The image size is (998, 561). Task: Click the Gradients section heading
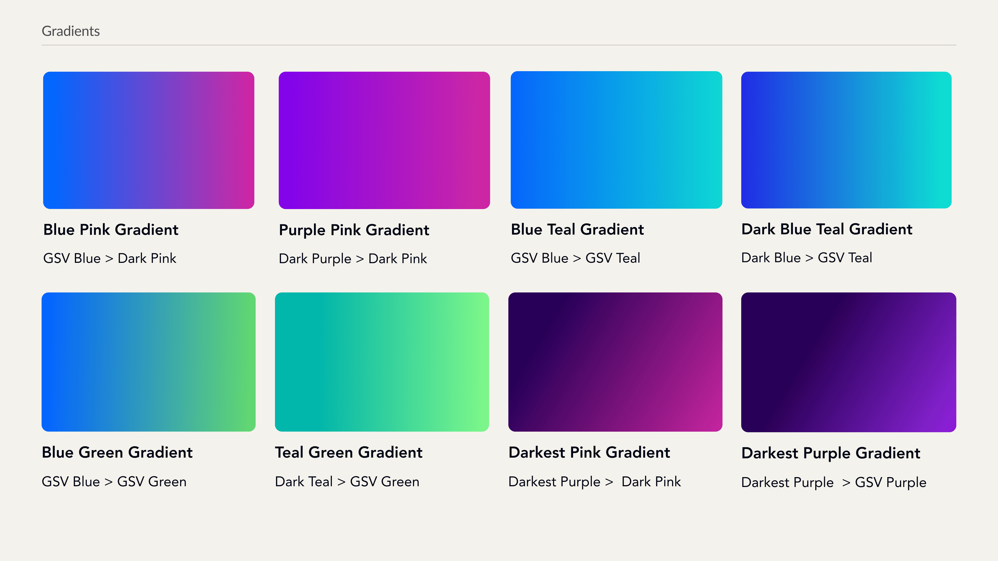click(70, 31)
